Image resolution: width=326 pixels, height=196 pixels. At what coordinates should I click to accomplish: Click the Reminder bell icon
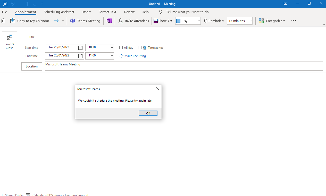(206, 21)
